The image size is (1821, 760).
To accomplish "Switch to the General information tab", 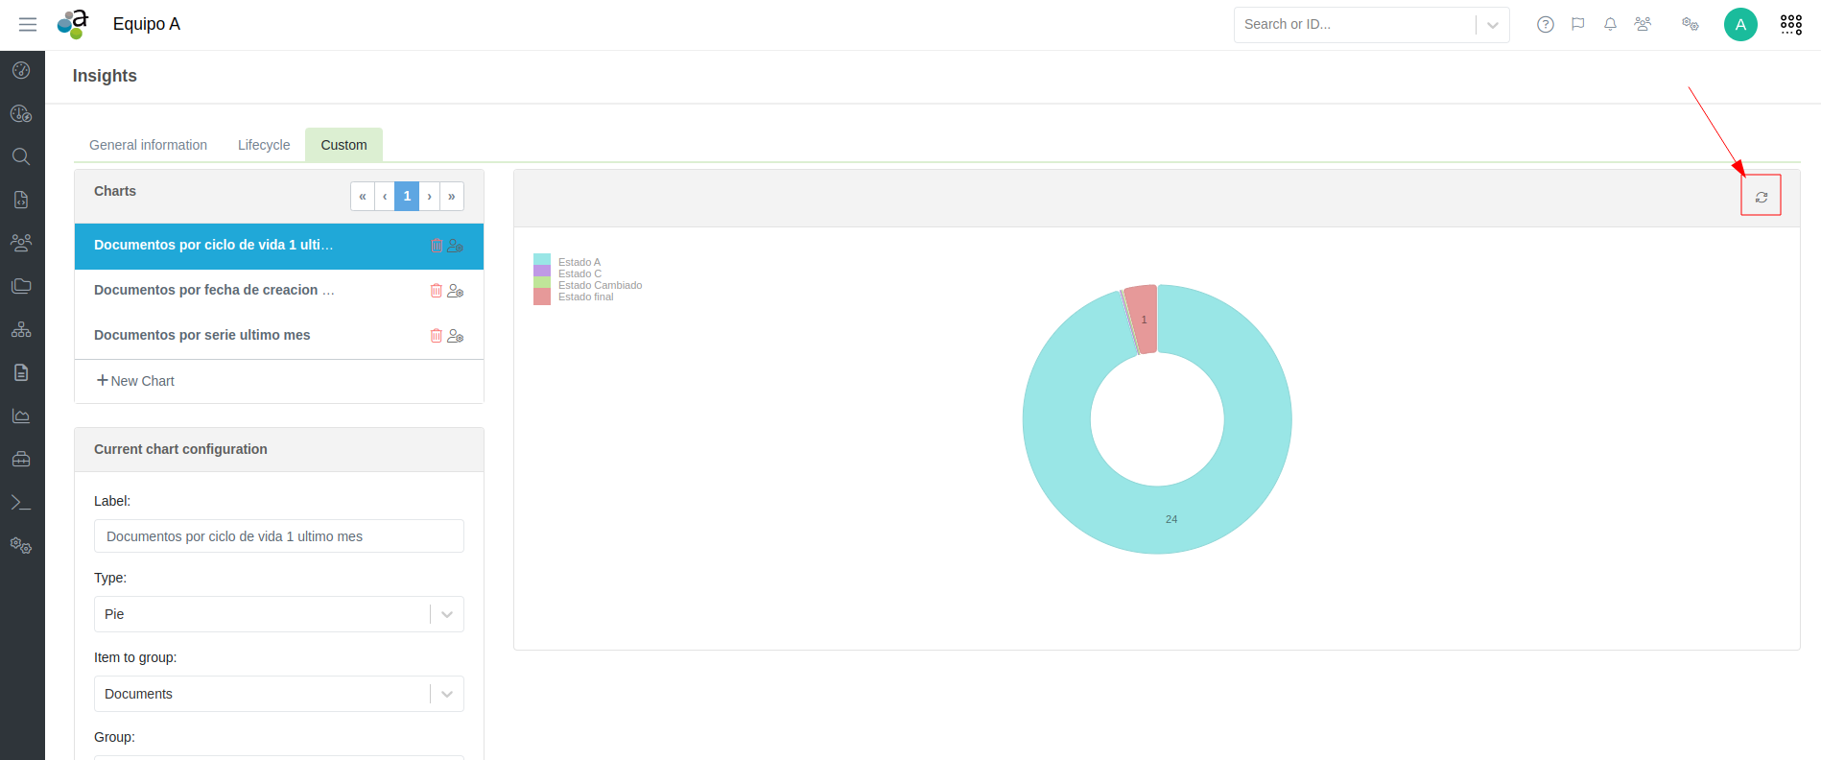I will [148, 145].
